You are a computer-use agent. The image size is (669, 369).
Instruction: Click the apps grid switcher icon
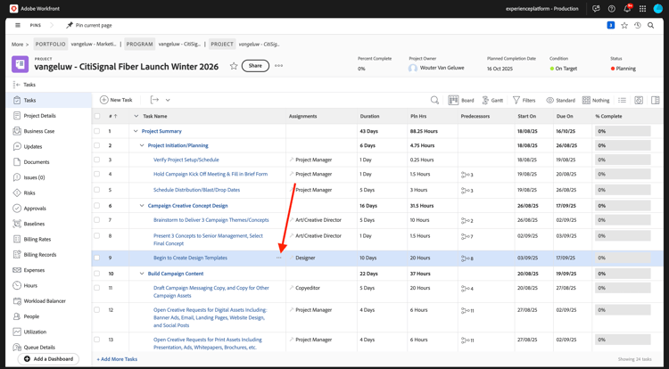[642, 9]
